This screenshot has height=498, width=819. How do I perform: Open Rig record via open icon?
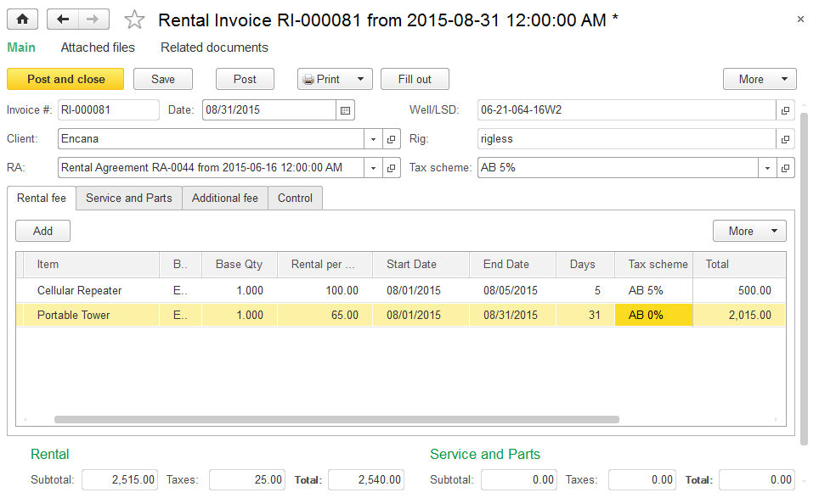pos(786,139)
